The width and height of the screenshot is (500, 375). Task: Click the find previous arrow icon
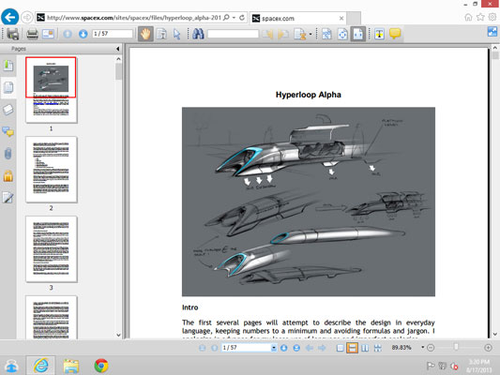point(268,34)
